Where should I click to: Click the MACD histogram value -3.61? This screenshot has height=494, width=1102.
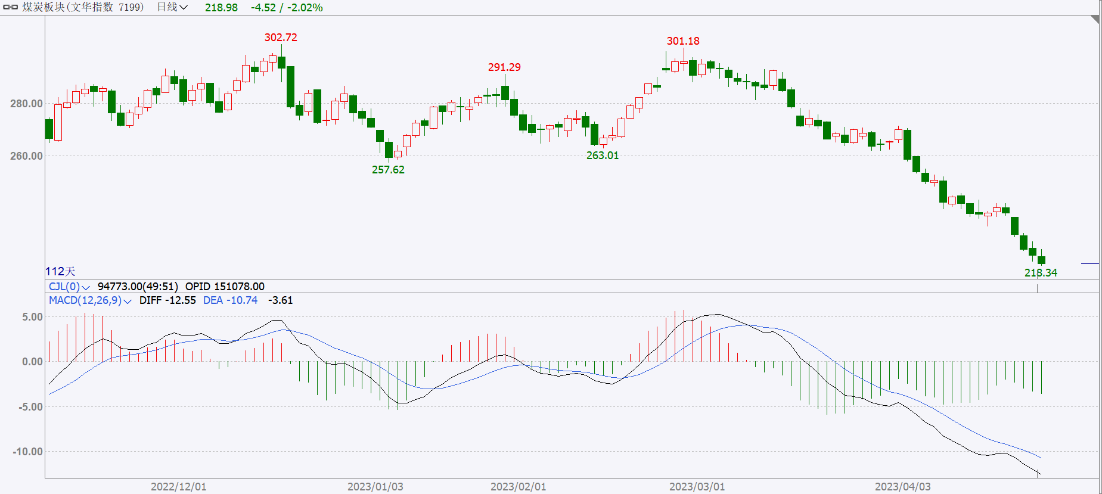click(x=280, y=300)
